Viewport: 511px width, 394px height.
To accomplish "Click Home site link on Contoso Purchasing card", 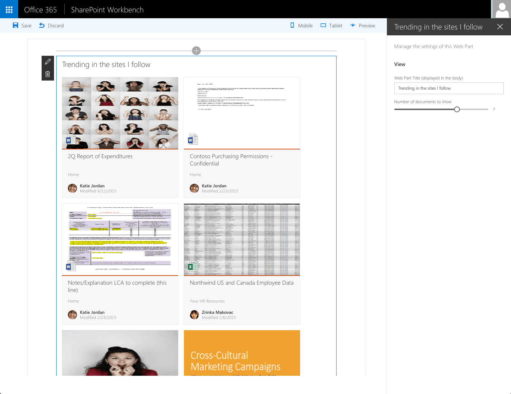I will point(195,175).
